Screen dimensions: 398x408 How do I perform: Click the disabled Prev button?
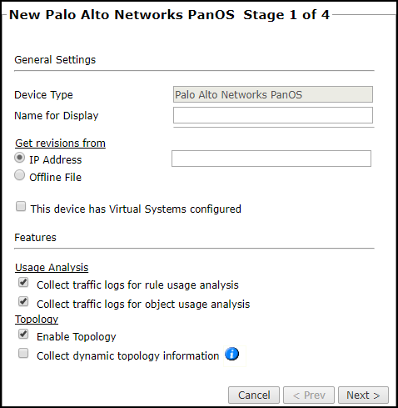point(309,395)
